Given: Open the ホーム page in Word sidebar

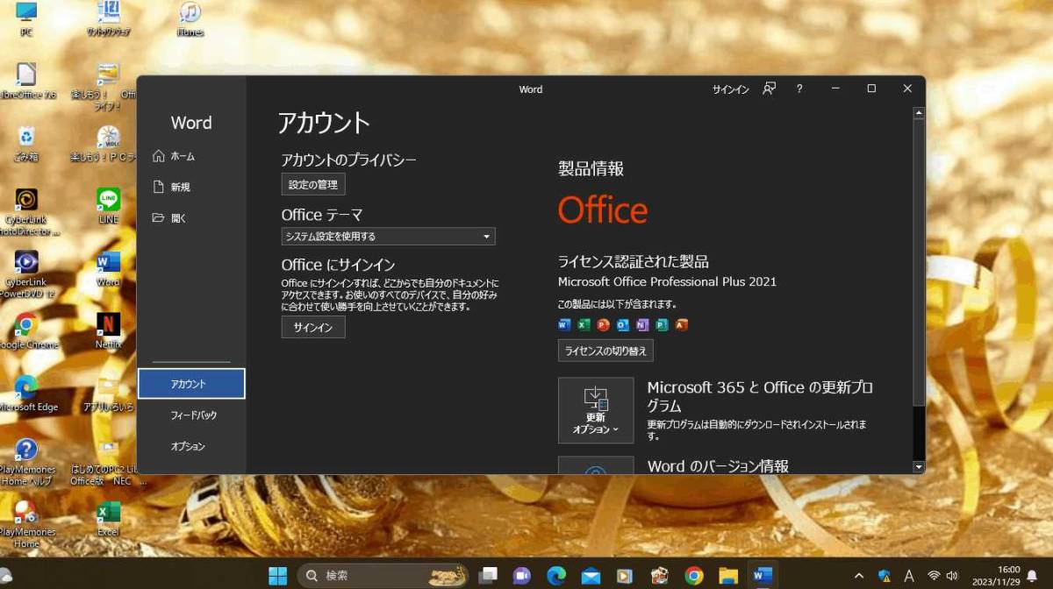Looking at the screenshot, I should (x=174, y=156).
